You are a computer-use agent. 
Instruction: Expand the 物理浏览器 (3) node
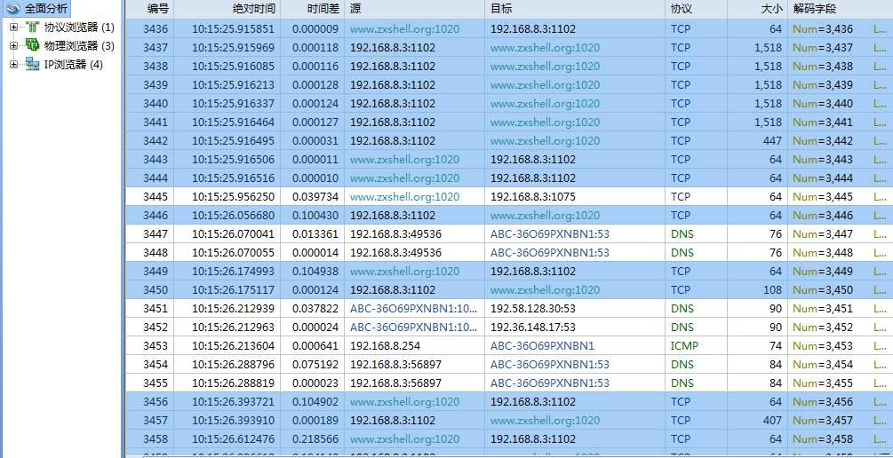tap(13, 45)
